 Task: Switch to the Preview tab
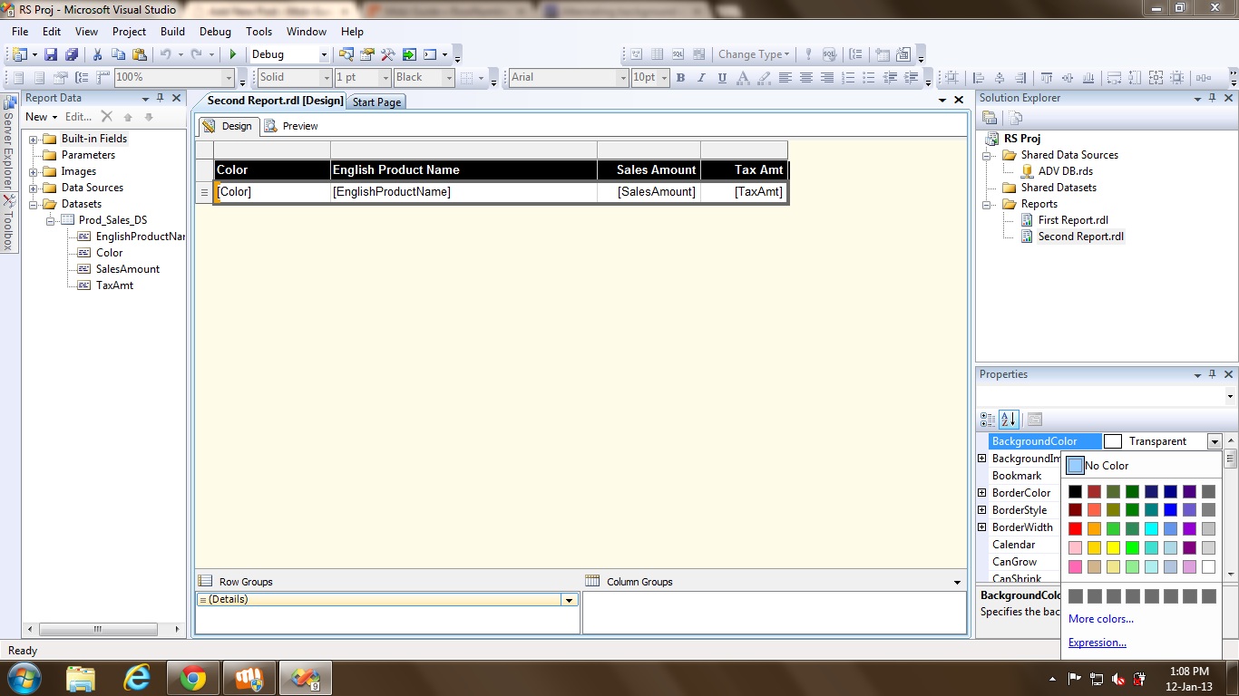(x=292, y=126)
